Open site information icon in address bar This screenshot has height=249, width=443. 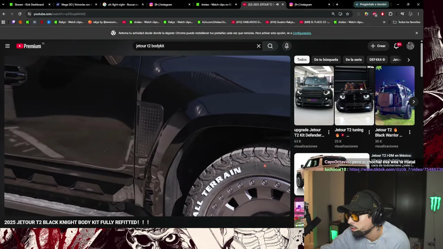point(29,14)
